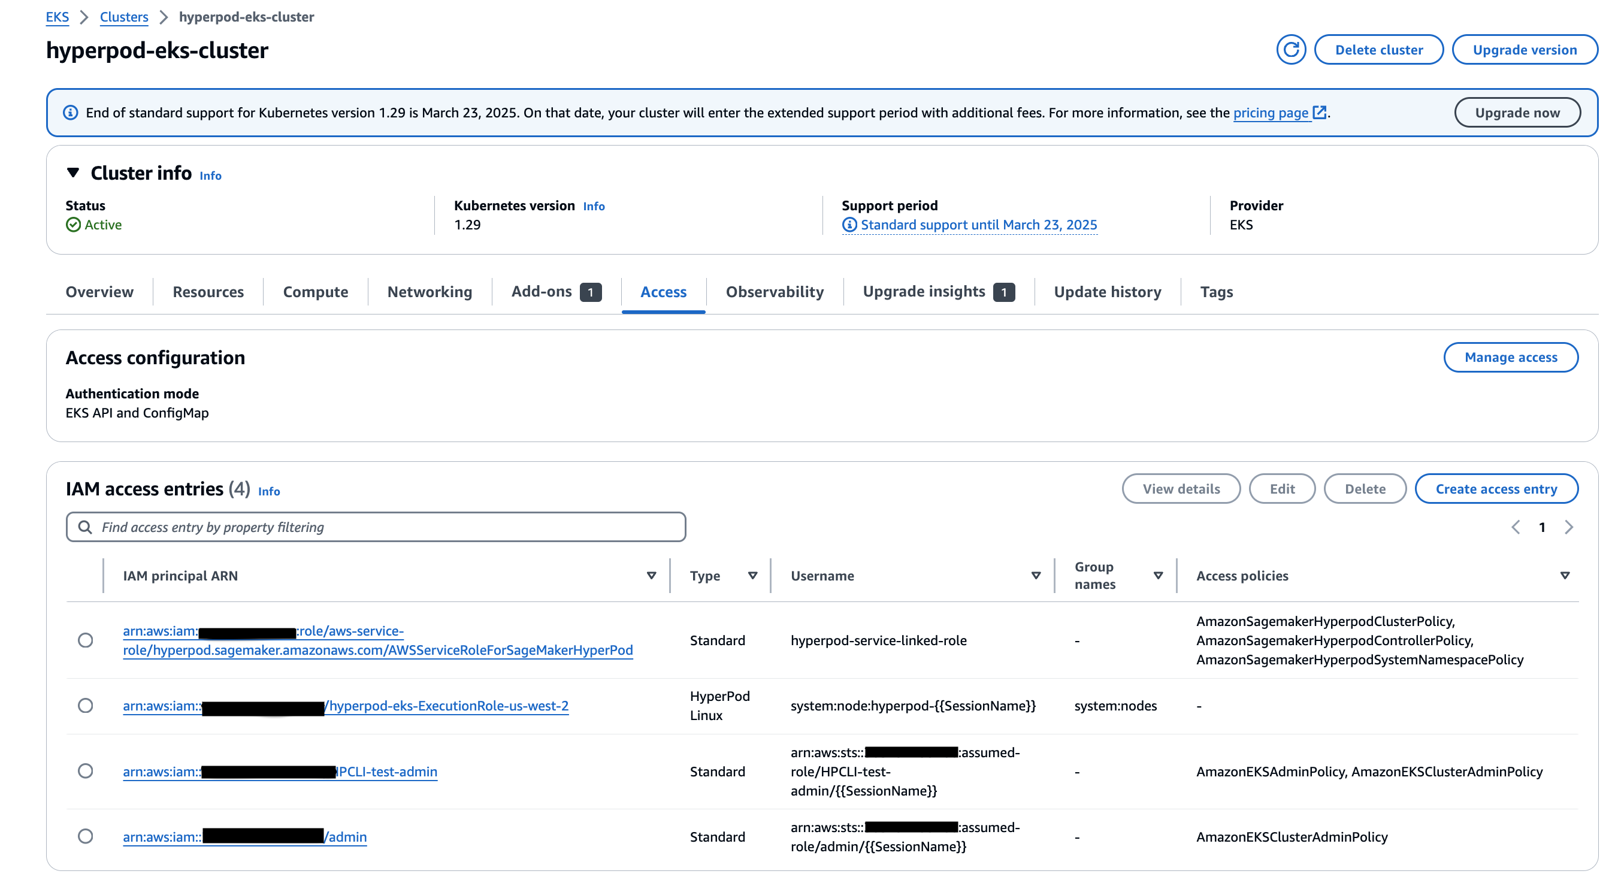1615x883 pixels.
Task: Go to next page of access entries
Action: [x=1569, y=527]
